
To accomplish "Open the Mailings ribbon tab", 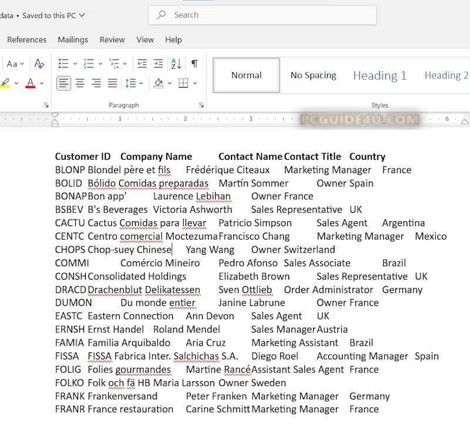I will 73,39.
